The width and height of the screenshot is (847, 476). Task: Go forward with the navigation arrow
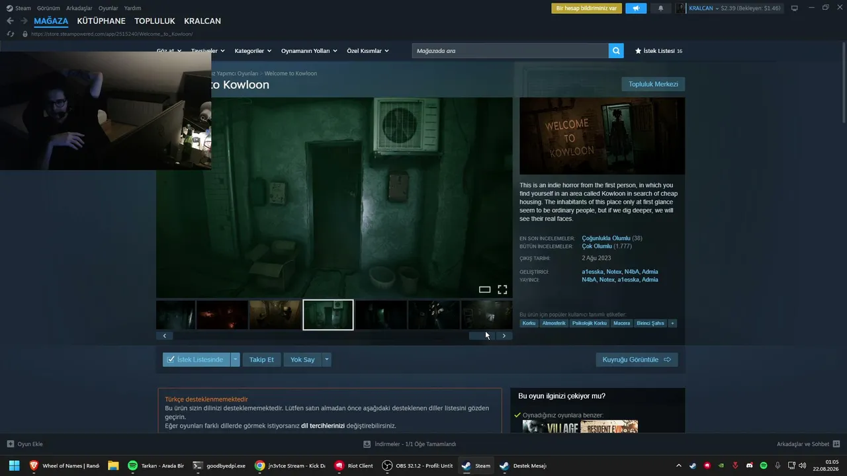pos(24,21)
